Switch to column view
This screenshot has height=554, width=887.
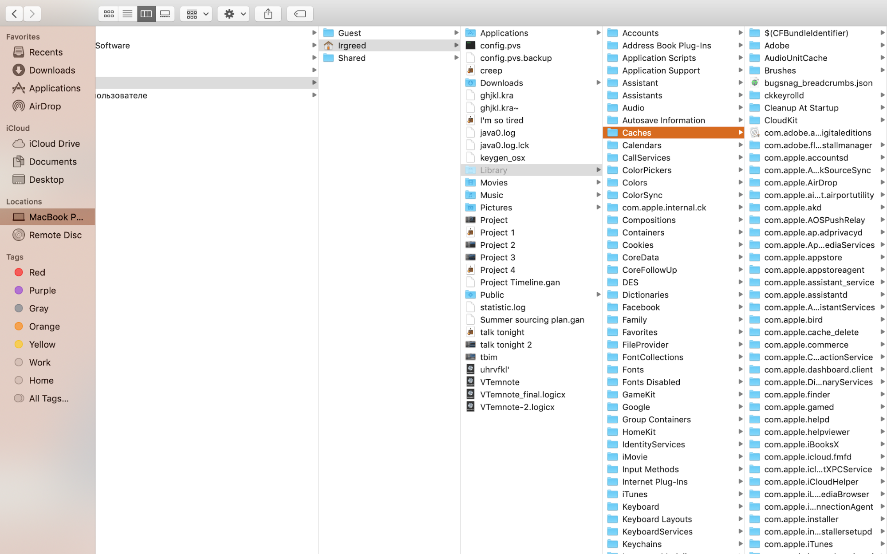(146, 14)
